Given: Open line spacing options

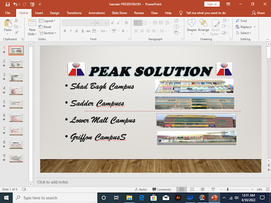Looking at the screenshot, I should pyautogui.click(x=168, y=23).
